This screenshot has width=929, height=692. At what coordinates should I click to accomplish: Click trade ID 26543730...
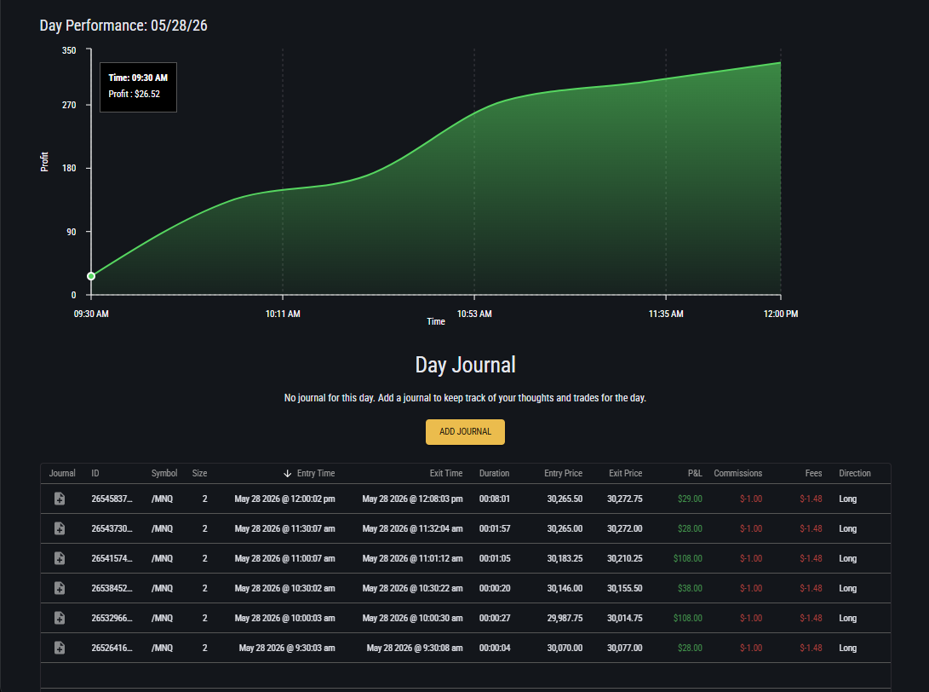pos(112,528)
